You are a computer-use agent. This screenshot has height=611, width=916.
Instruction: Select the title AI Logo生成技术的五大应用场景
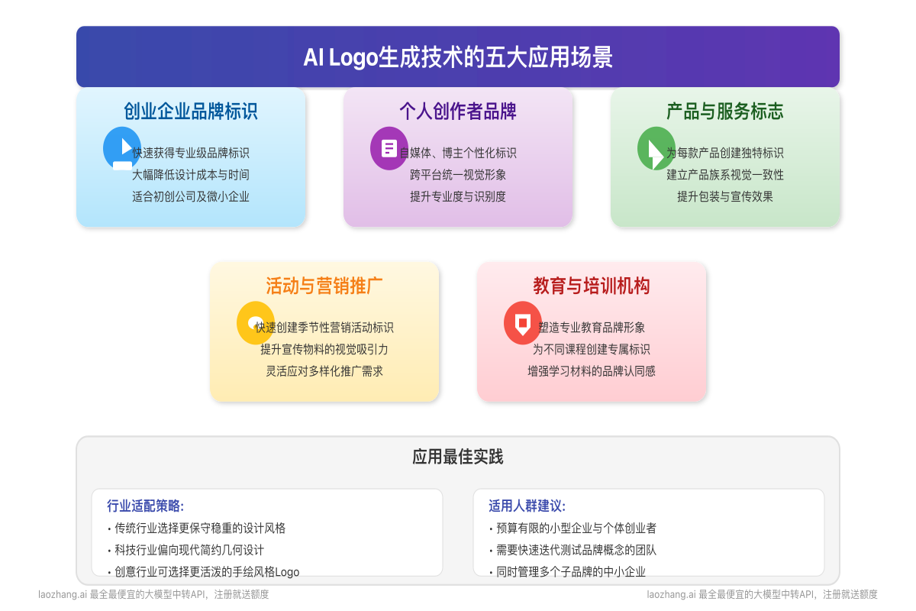(x=458, y=57)
